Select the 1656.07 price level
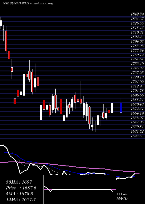 137,117
